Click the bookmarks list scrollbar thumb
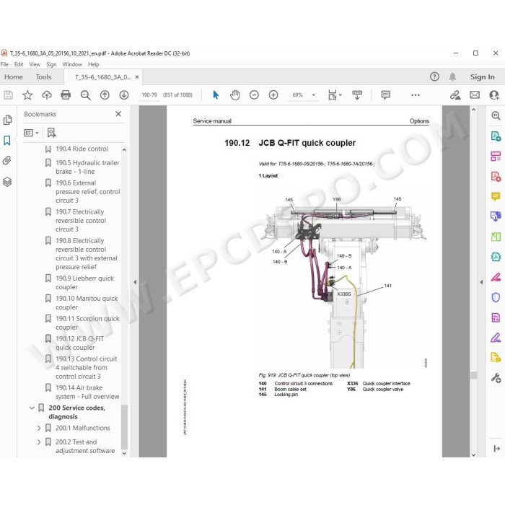Viewport: 505px width, 505px height. (124, 426)
